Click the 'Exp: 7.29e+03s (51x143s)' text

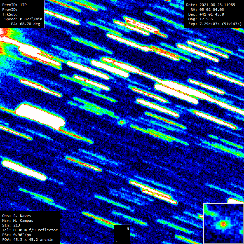click(x=215, y=24)
